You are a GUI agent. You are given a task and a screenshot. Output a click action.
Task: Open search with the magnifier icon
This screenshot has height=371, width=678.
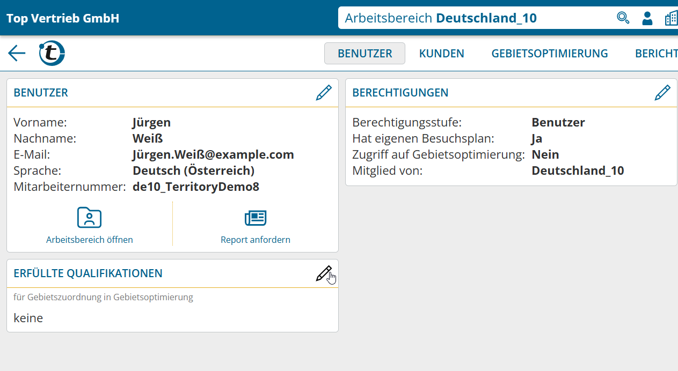click(x=623, y=18)
